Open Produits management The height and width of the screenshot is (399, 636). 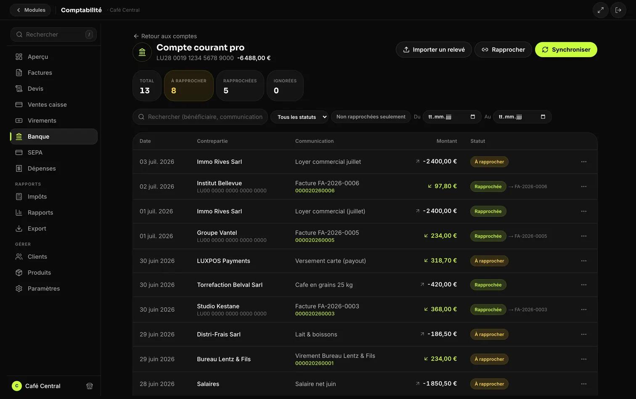[54, 273]
